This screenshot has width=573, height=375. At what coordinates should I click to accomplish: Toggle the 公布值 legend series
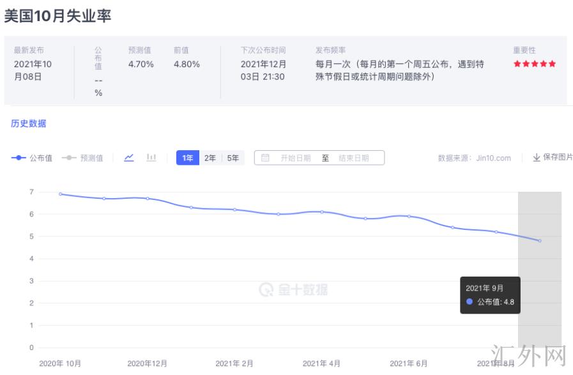coord(32,158)
